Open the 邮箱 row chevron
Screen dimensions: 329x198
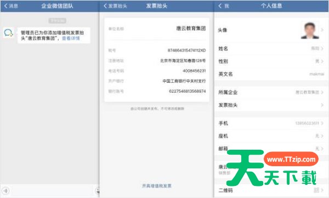click(322, 149)
